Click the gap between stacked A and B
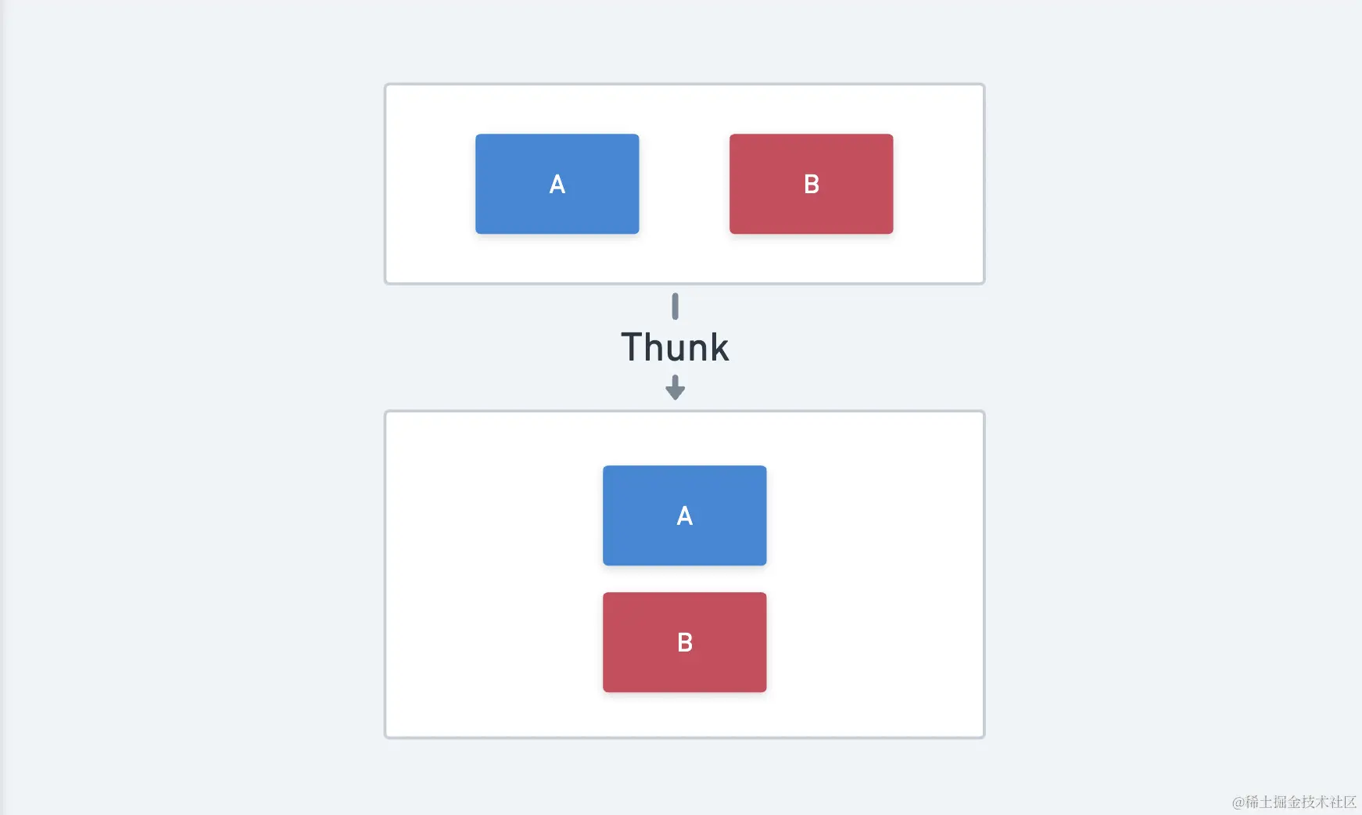Image resolution: width=1362 pixels, height=815 pixels. point(684,579)
